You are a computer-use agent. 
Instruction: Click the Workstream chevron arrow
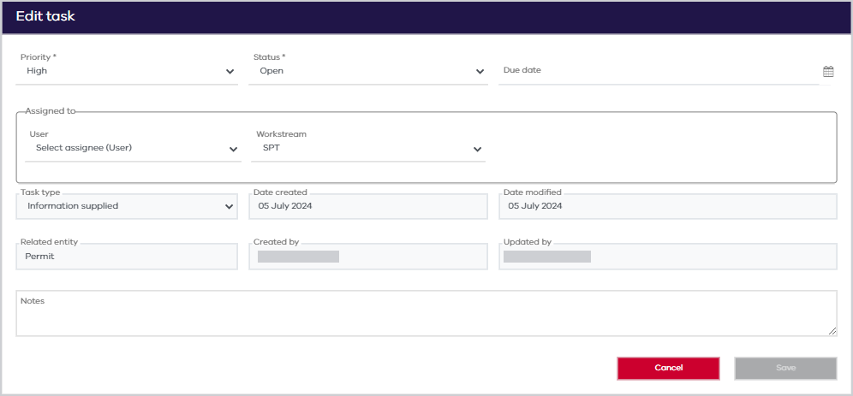pyautogui.click(x=477, y=149)
